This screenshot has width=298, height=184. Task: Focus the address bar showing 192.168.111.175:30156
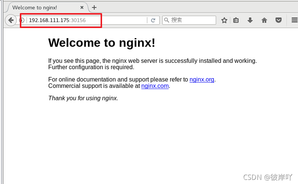[x=87, y=20]
